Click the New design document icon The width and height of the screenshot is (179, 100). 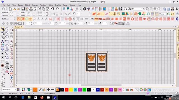pos(10,9)
